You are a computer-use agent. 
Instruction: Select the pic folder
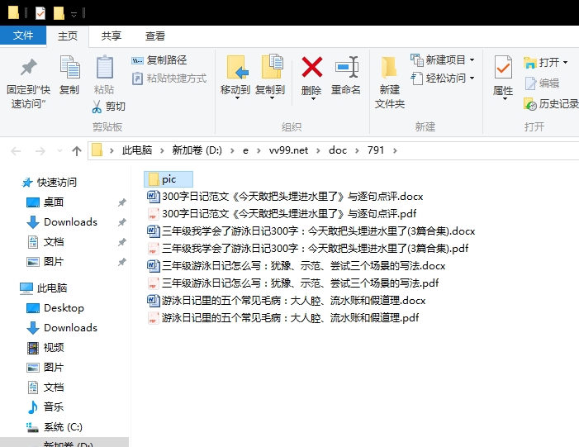pyautogui.click(x=168, y=179)
